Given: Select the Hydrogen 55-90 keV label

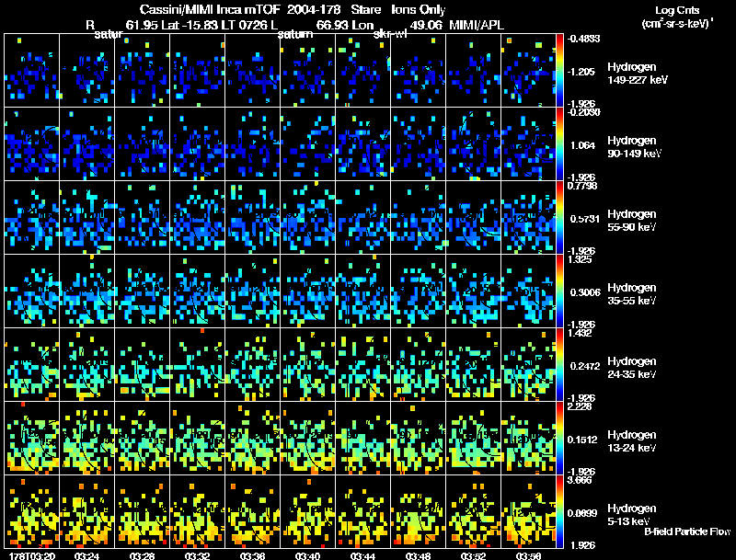Looking at the screenshot, I should (x=635, y=220).
